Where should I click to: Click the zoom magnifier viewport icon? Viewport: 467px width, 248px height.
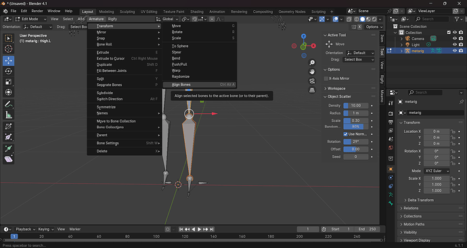point(312,62)
